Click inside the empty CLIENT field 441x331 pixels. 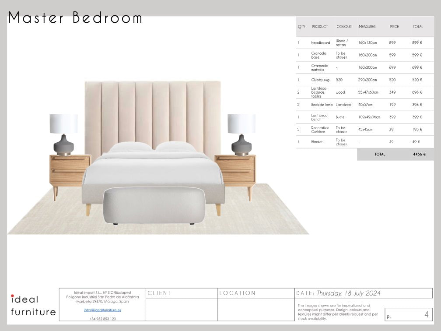click(x=182, y=309)
